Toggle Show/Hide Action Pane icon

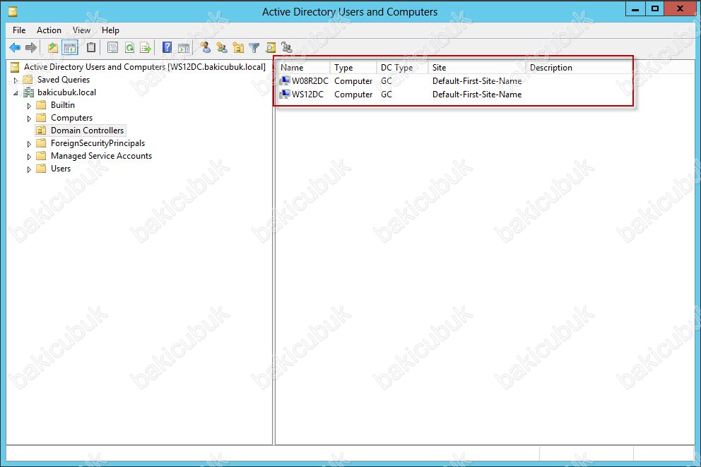point(184,47)
